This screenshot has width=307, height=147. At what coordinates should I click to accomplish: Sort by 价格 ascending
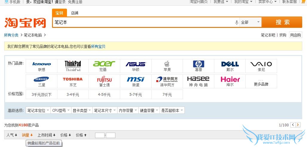pos(81,135)
